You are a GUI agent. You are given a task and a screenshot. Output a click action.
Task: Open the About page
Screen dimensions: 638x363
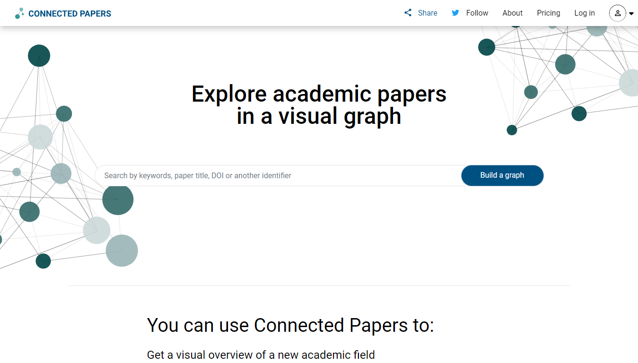tap(512, 13)
